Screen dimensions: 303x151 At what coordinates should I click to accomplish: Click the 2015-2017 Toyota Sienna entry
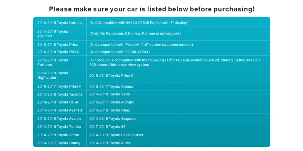point(111,87)
